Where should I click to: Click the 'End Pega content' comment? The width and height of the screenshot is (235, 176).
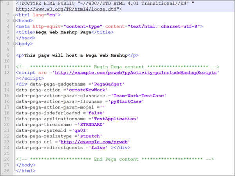click(x=115, y=159)
